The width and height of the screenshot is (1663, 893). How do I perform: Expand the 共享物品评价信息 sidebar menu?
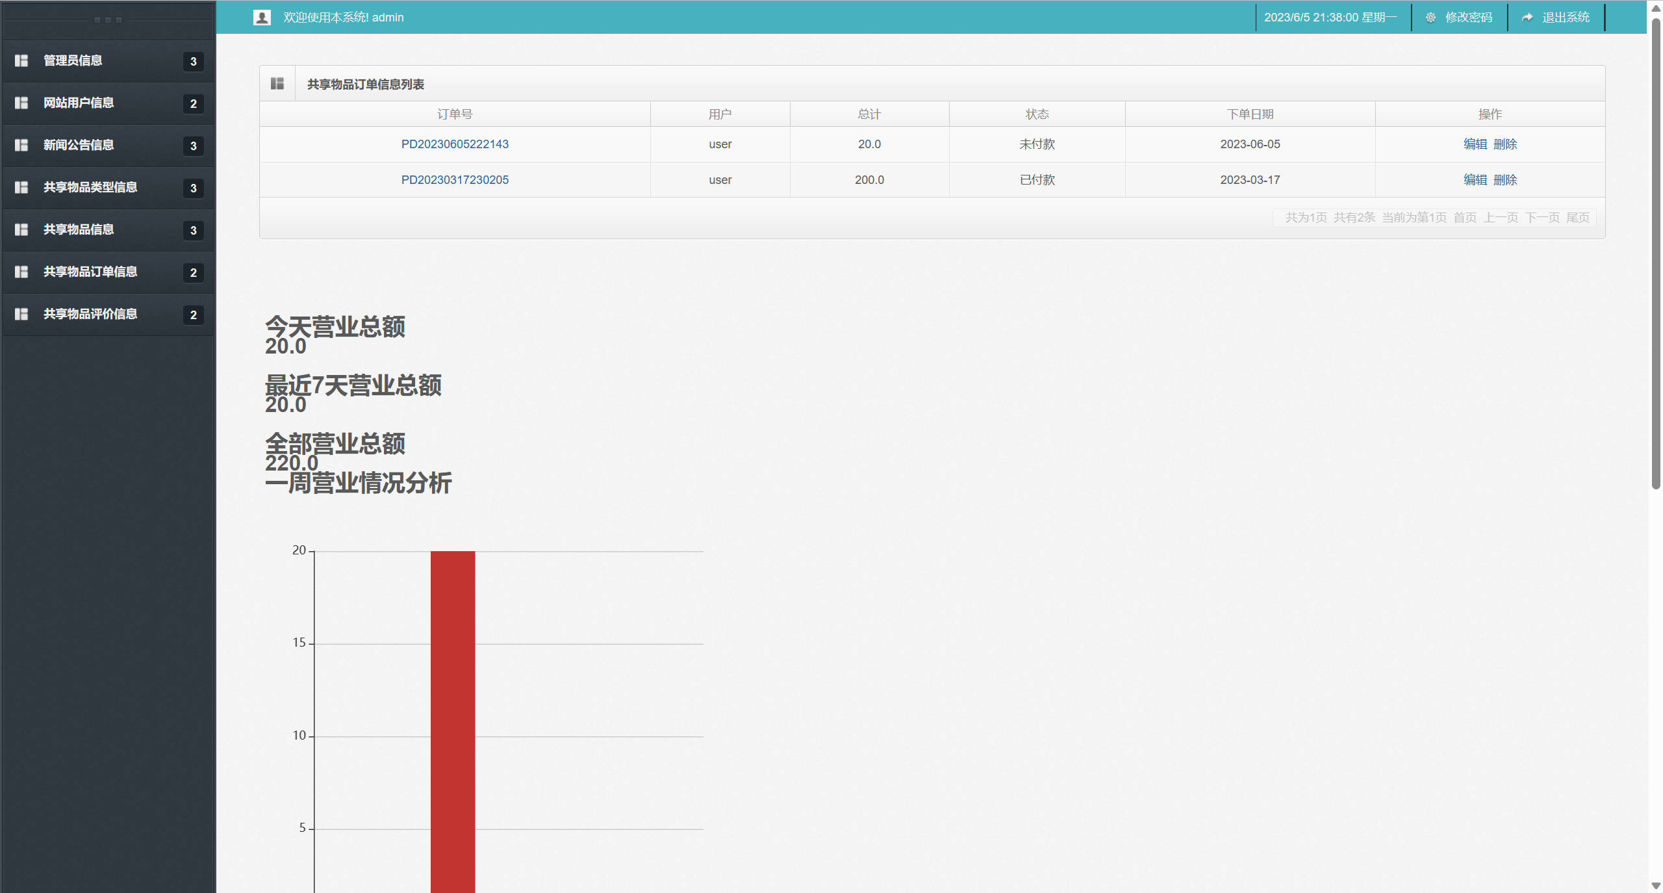[x=90, y=314]
